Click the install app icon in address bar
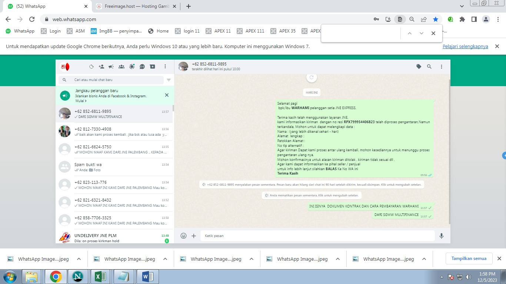Viewport: 506px width, 284px height. tap(388, 19)
